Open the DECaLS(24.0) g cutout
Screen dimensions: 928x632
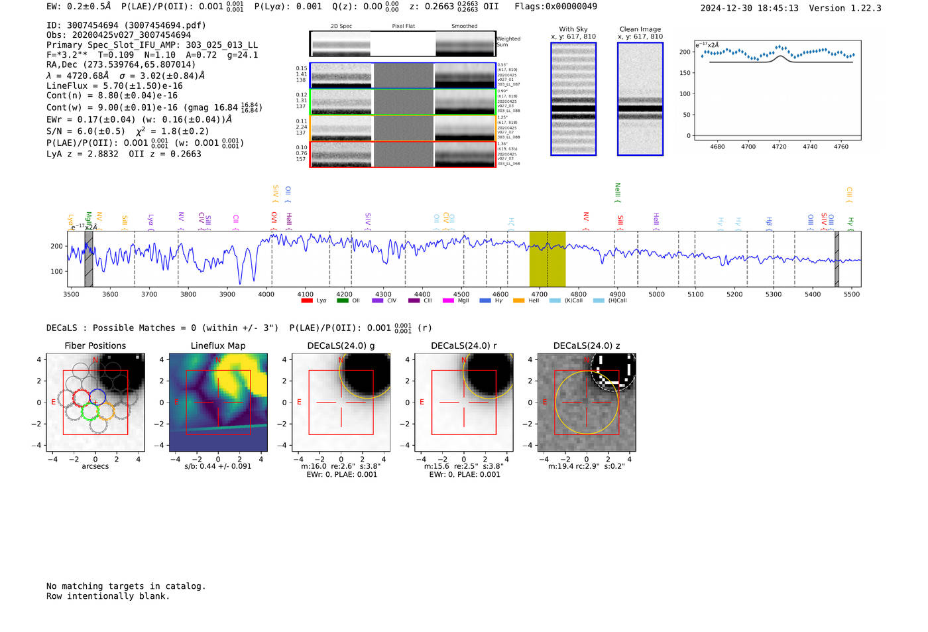[x=341, y=403]
